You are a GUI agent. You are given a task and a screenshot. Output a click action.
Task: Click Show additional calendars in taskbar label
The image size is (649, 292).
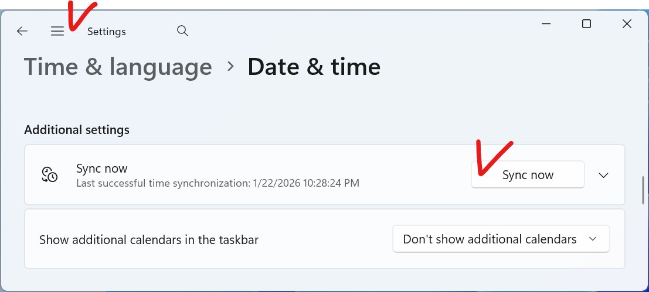tap(149, 239)
